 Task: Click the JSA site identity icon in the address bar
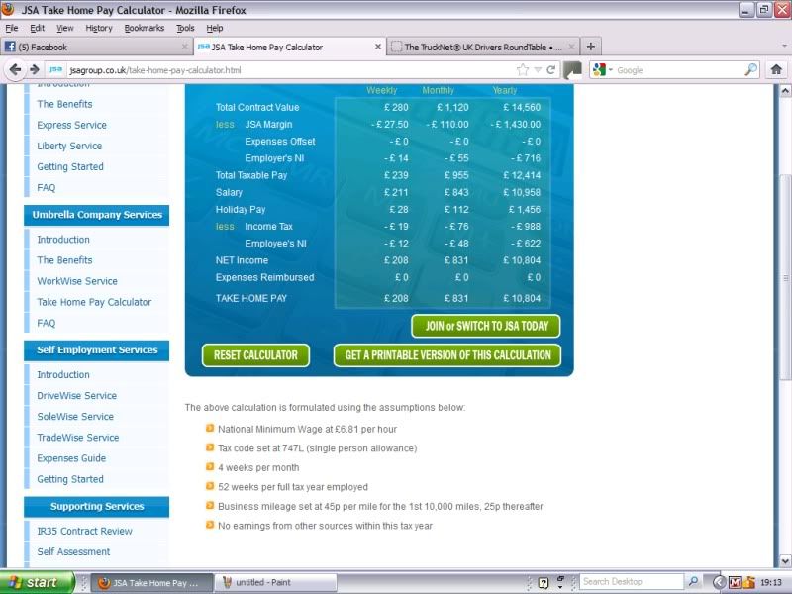[x=55, y=69]
